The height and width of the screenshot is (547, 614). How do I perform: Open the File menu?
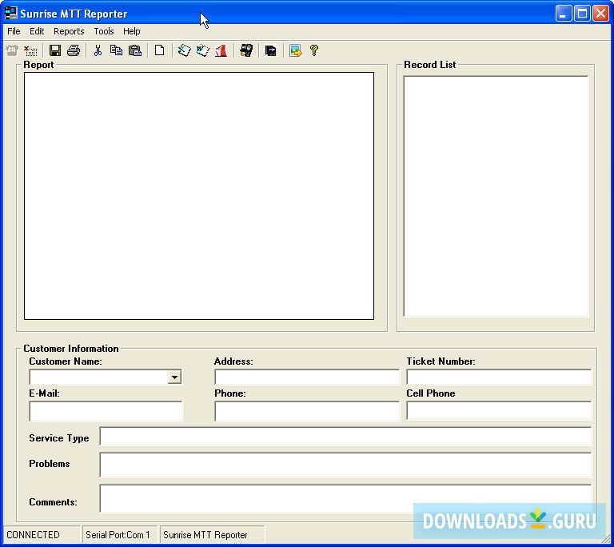(14, 31)
